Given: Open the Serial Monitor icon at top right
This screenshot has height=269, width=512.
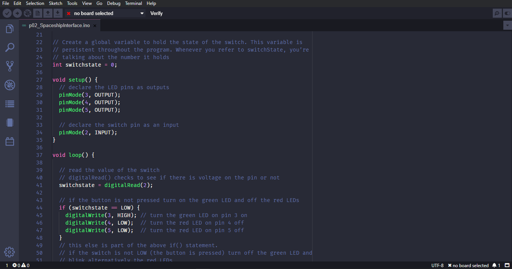Looking at the screenshot, I should coord(507,13).
